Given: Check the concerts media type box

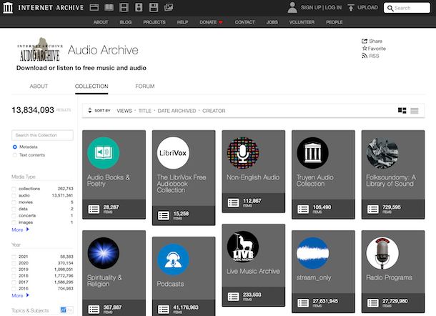Looking at the screenshot, I should pyautogui.click(x=14, y=216).
